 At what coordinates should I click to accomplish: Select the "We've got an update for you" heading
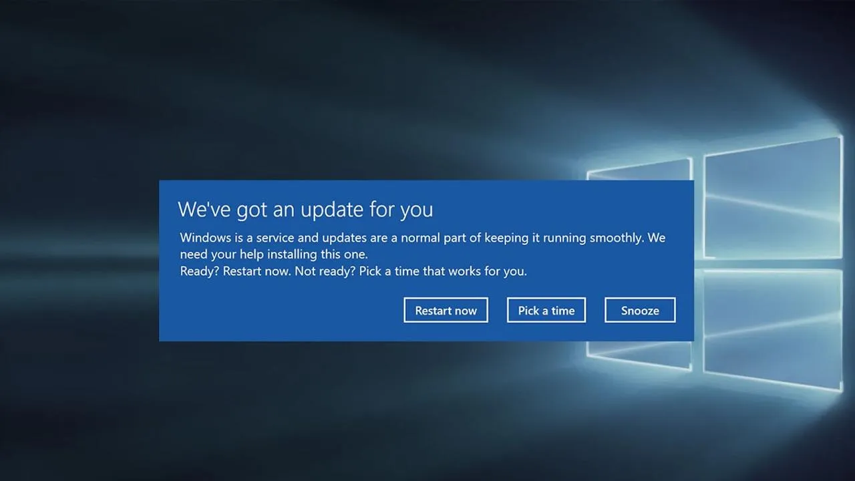point(305,210)
